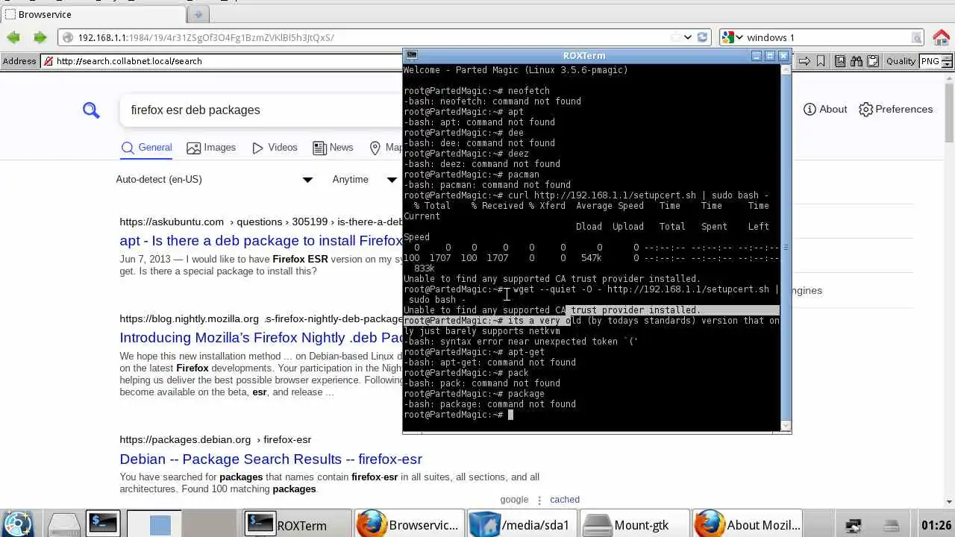
Task: Click the https://packages.debian.org URL text
Action: (x=185, y=440)
